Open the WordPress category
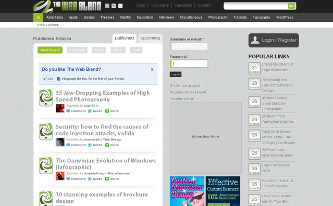Screen dimensions: 333x206 pos(285,17)
